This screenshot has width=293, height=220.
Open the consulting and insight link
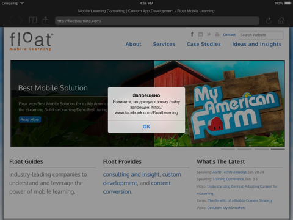(131, 175)
